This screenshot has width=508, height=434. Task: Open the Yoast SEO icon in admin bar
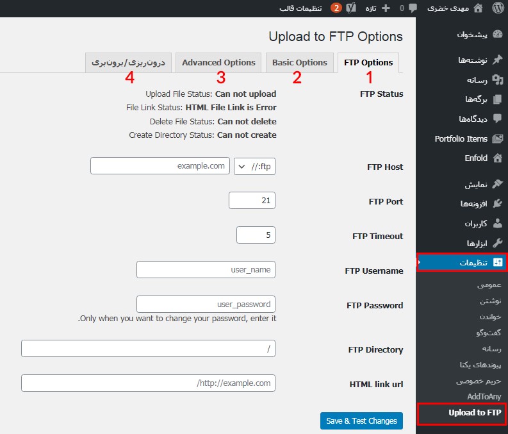(x=351, y=8)
